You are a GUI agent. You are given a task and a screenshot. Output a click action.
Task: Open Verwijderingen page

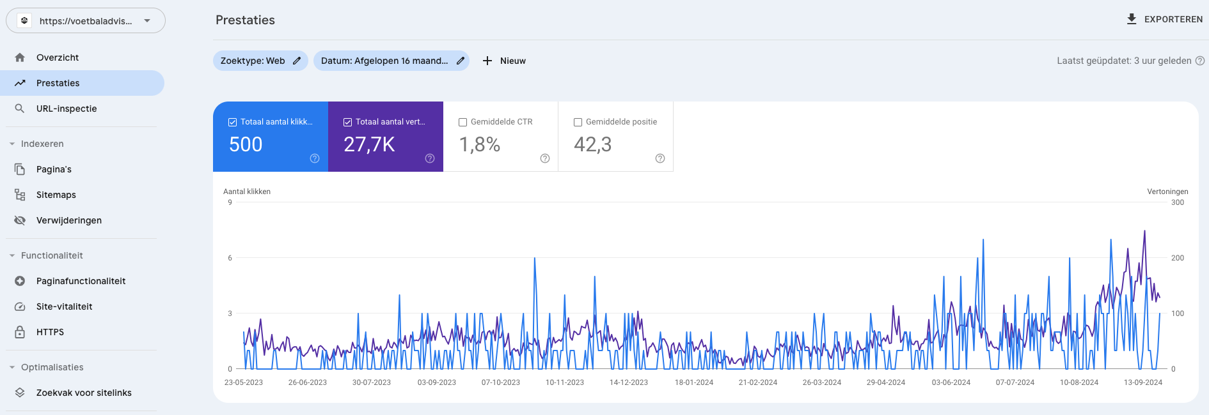point(82,220)
